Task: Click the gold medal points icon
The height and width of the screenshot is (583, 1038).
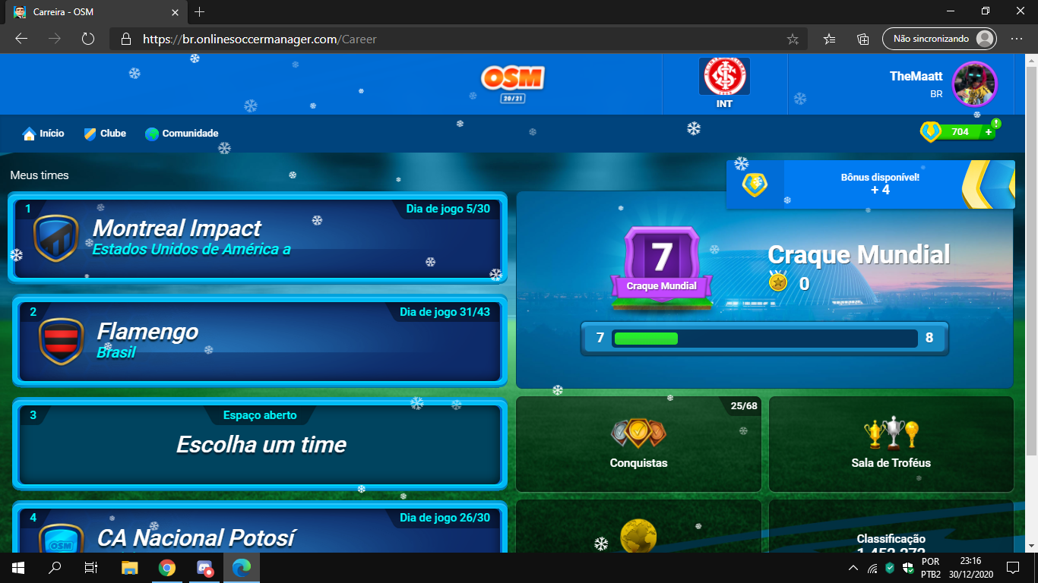Action: pyautogui.click(x=778, y=282)
